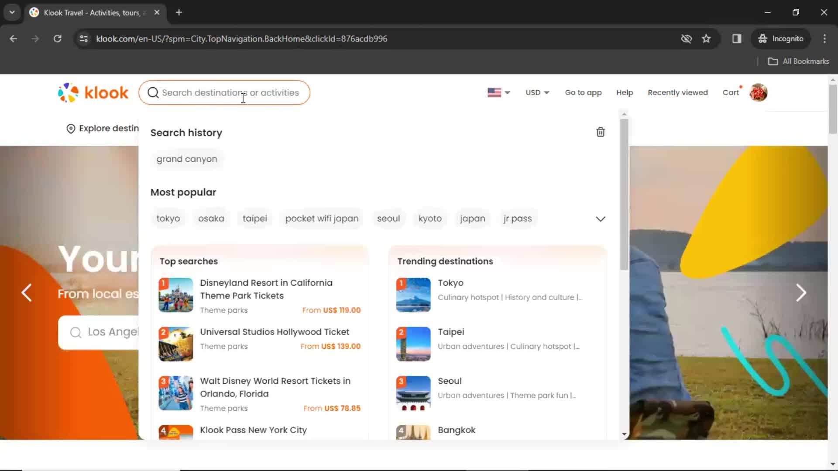This screenshot has width=838, height=471.
Task: Click the Incognito indicator
Action: point(781,39)
